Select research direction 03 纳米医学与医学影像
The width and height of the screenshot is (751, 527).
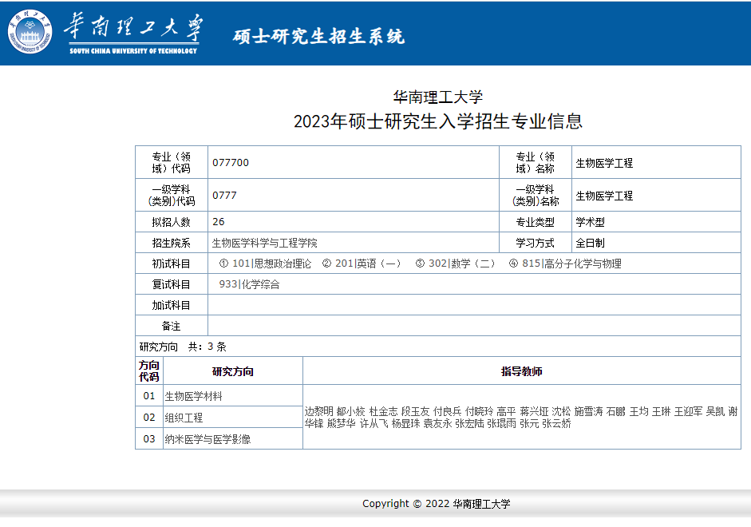(208, 438)
